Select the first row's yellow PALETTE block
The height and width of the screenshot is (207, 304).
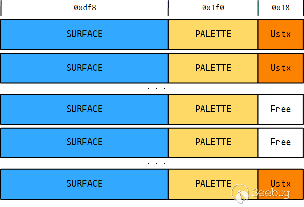213,34
